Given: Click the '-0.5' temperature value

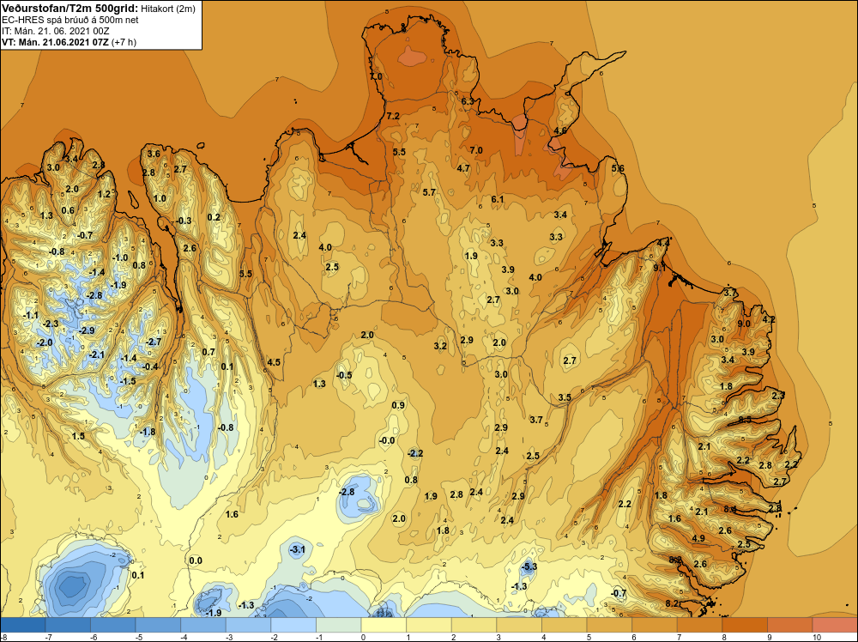Looking at the screenshot, I should [344, 375].
